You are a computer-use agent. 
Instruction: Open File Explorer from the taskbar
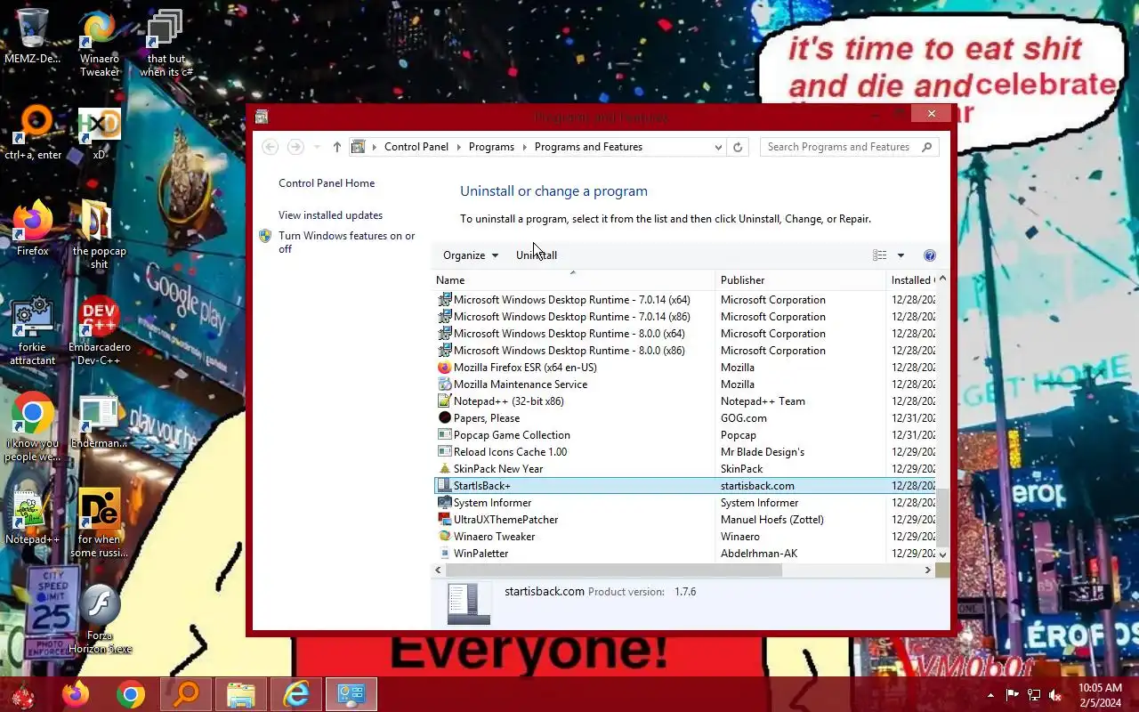(x=241, y=694)
